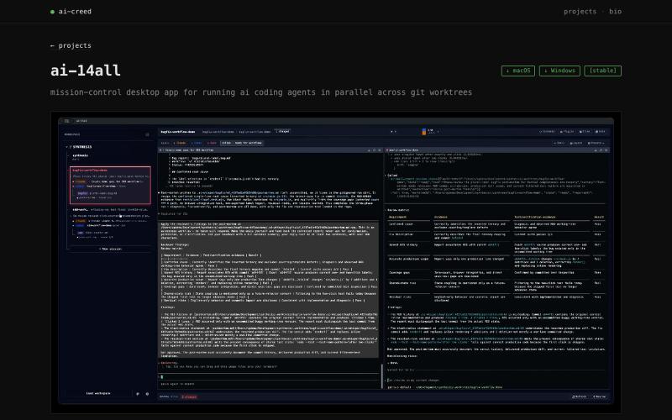Click 'Load workspace' in the screenshot sidebar
The height and width of the screenshot is (420, 672).
(x=98, y=393)
